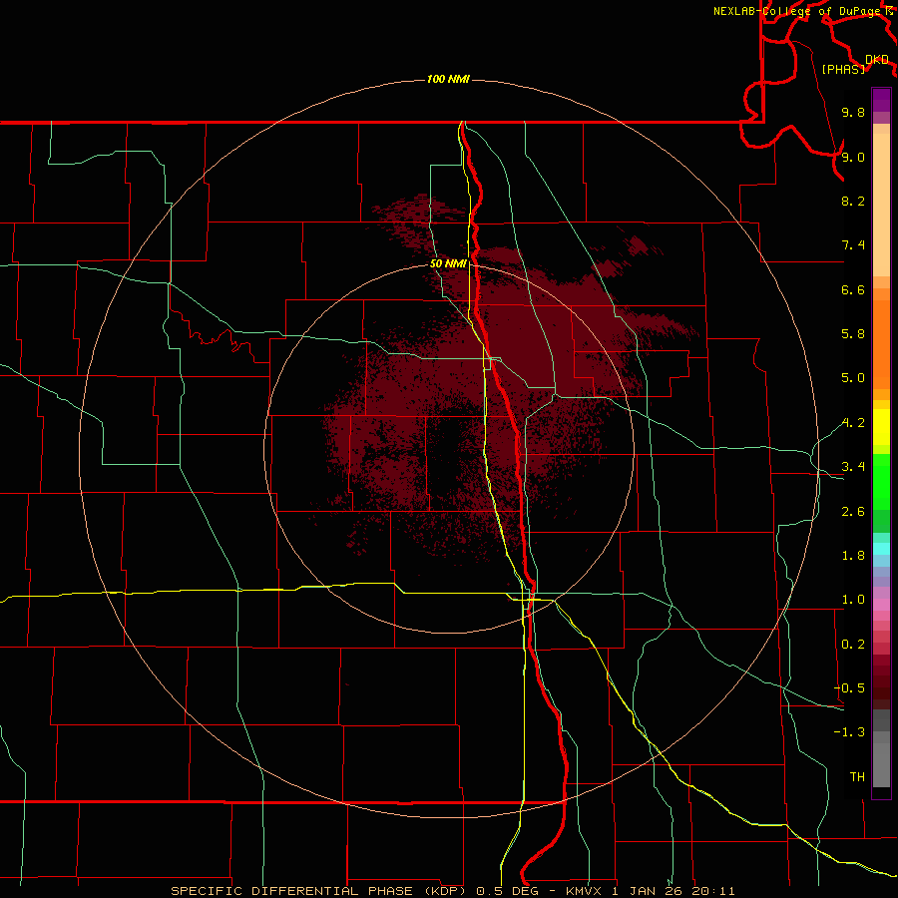The height and width of the screenshot is (898, 898).
Task: Click the 6.6 value on the color scale
Action: pos(853,289)
